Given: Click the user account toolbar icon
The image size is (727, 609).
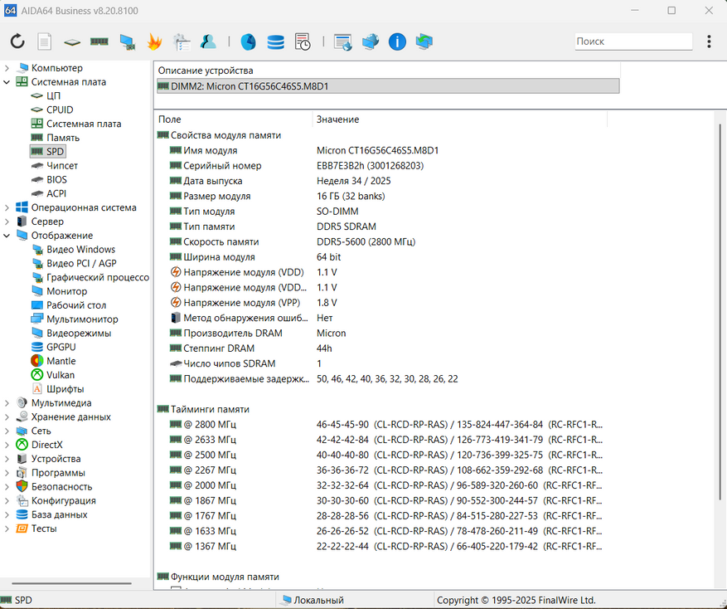Looking at the screenshot, I should click(208, 41).
